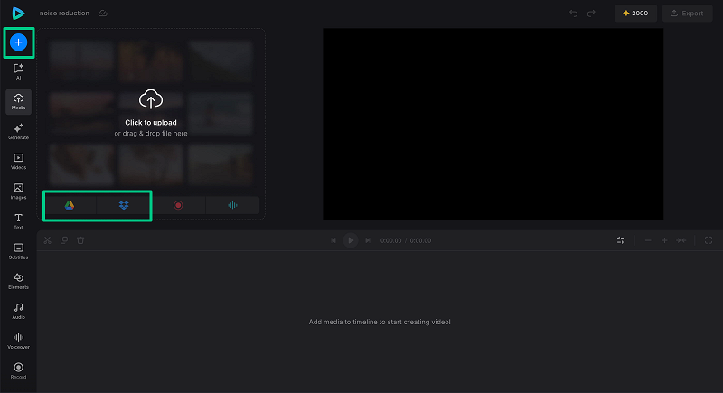723x393 pixels.
Task: Duplicate the selected clip
Action: pos(64,240)
